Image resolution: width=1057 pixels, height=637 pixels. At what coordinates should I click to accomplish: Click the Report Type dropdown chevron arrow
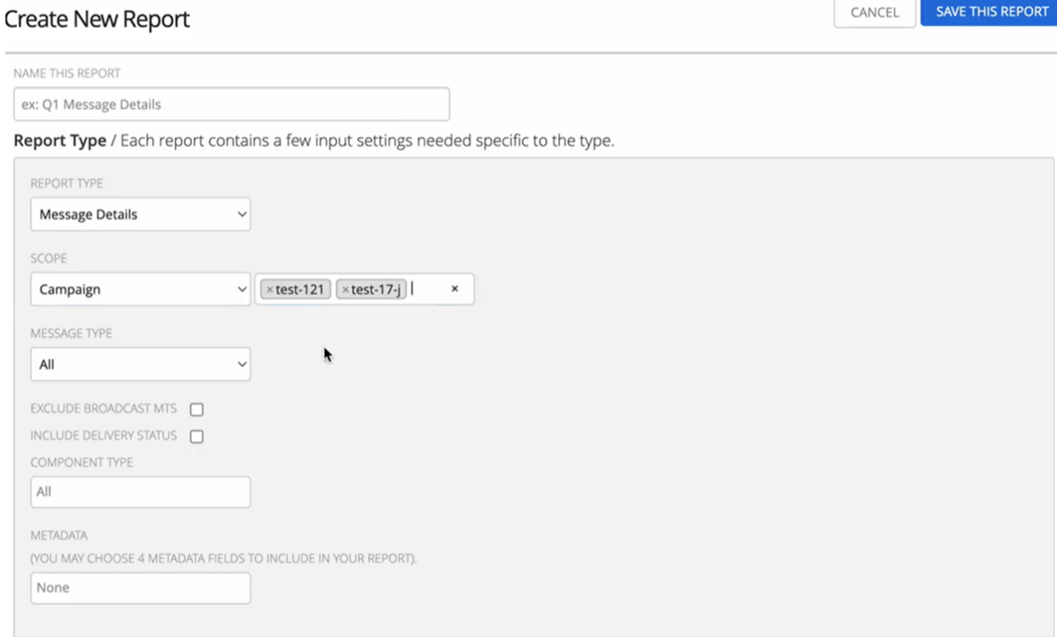click(241, 214)
